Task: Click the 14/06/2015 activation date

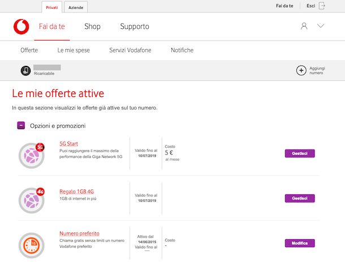Action: pyautogui.click(x=147, y=242)
